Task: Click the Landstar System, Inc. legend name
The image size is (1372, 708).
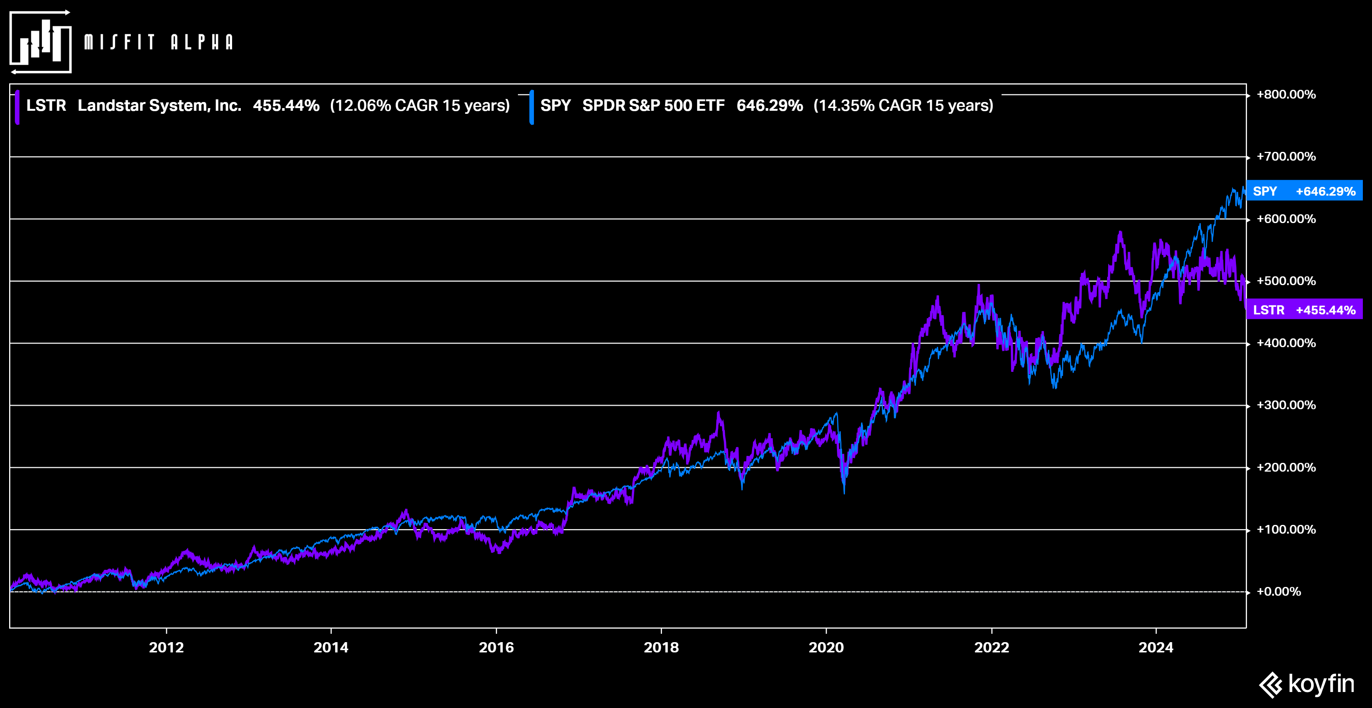Action: coord(159,105)
